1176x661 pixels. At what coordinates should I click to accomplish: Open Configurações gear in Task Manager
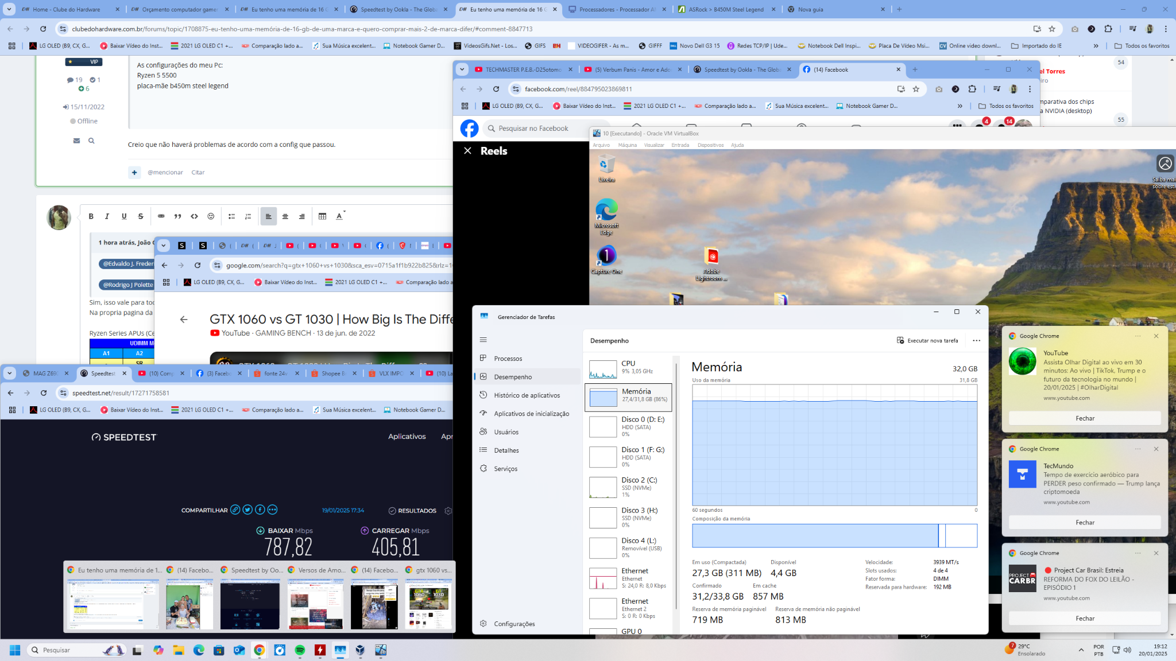[x=483, y=624]
